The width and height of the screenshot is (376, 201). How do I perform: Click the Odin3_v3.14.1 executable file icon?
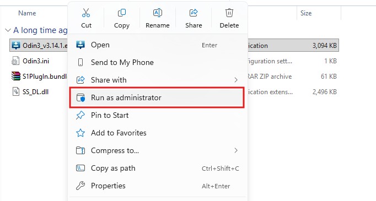pos(16,45)
